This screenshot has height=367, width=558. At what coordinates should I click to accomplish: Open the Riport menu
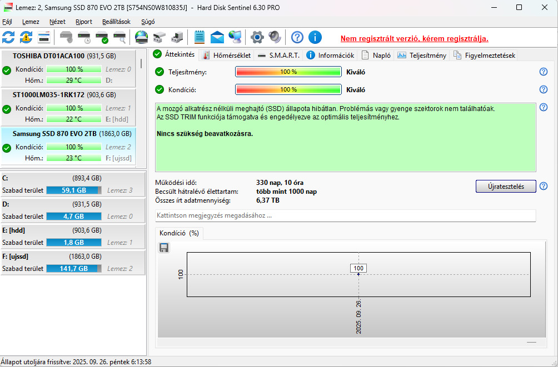[84, 22]
